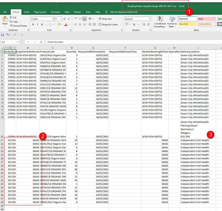Open the Calibri font name dropdown
222x211 pixels.
52,19
